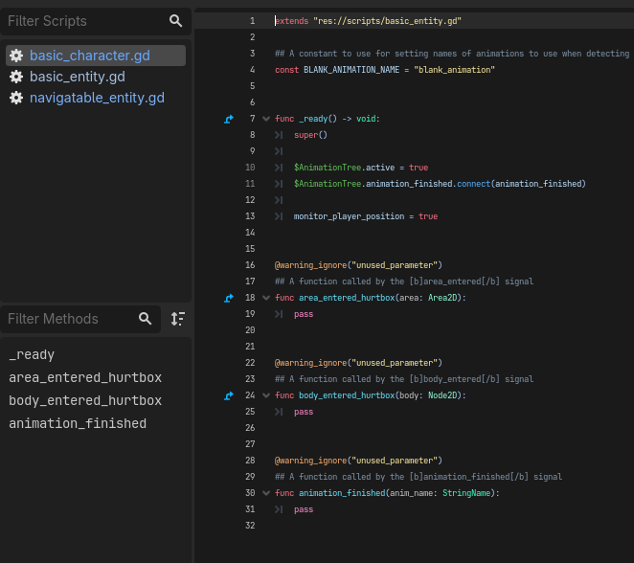The width and height of the screenshot is (634, 563).
Task: Click override arrow icon on line 18
Action: [229, 298]
